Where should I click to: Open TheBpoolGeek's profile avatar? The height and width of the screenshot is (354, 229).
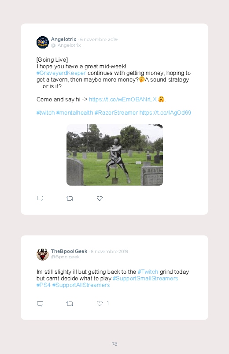(43, 254)
